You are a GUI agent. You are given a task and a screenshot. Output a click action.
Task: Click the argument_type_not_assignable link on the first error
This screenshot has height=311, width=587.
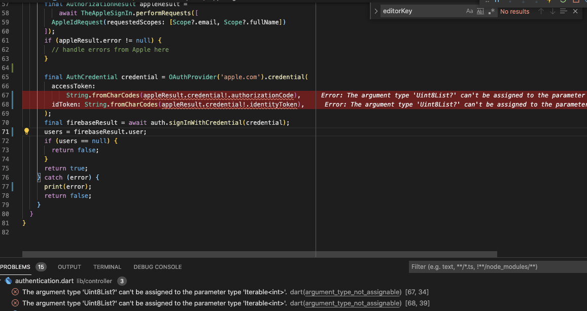352,292
